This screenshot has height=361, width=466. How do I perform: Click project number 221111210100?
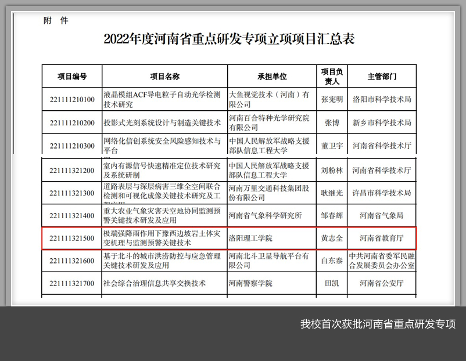pos(72,99)
